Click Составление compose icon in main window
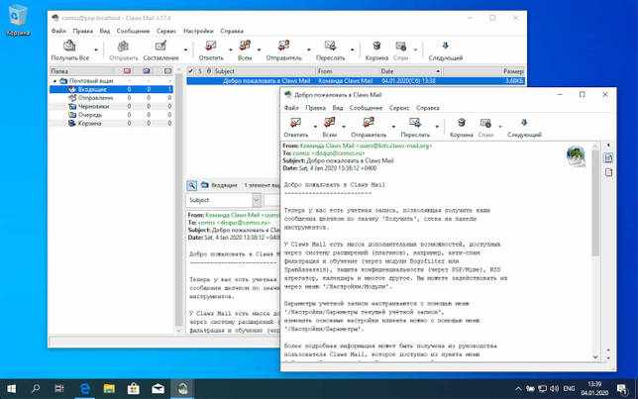The width and height of the screenshot is (638, 399). [160, 46]
